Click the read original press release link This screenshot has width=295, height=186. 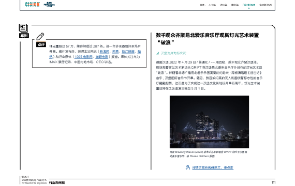point(213,167)
